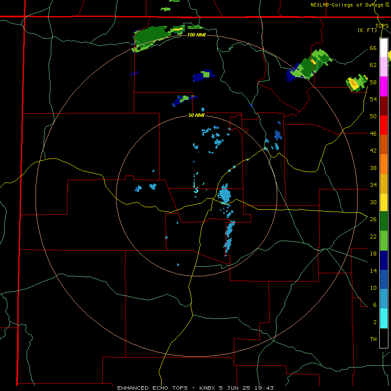Click the 26 value on legend scale
Image resolution: width=391 pixels, height=391 pixels.
(373, 219)
